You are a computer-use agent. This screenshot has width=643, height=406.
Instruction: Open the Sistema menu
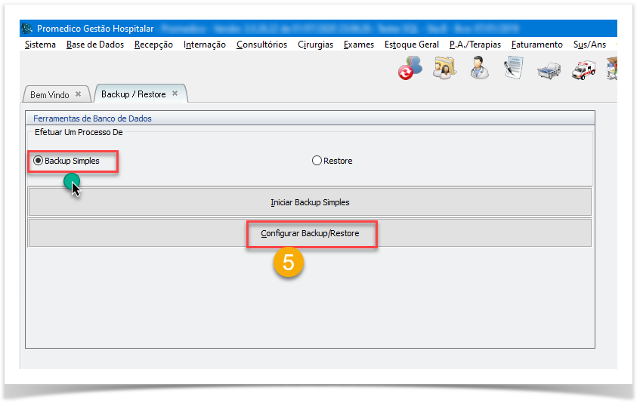(40, 45)
